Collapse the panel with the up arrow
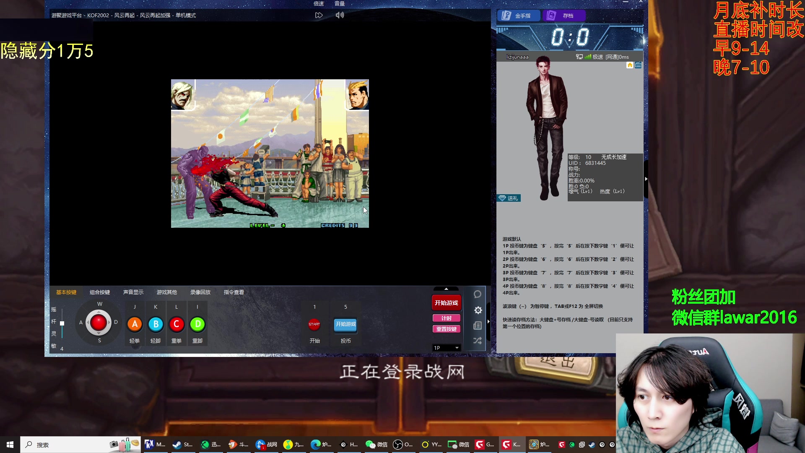 [446, 289]
